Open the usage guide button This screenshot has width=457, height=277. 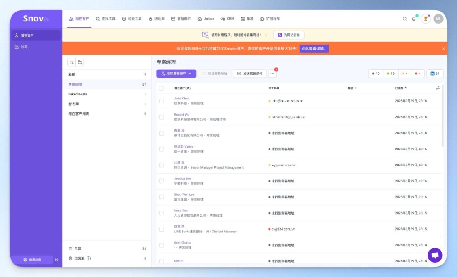coord(32,260)
